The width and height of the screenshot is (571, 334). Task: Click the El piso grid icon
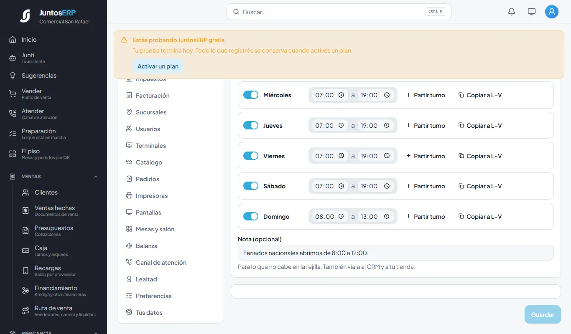point(13,154)
